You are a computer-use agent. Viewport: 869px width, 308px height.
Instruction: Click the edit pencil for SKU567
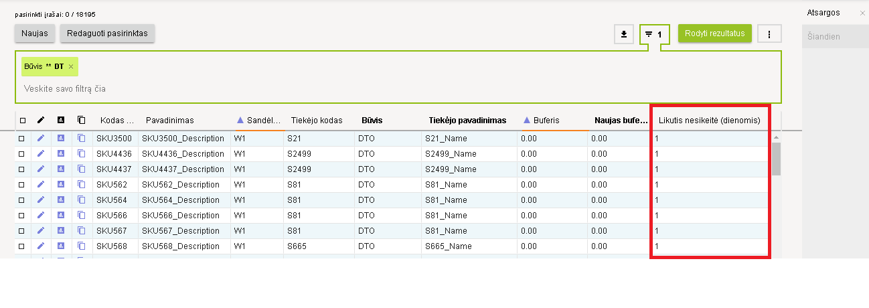point(40,230)
